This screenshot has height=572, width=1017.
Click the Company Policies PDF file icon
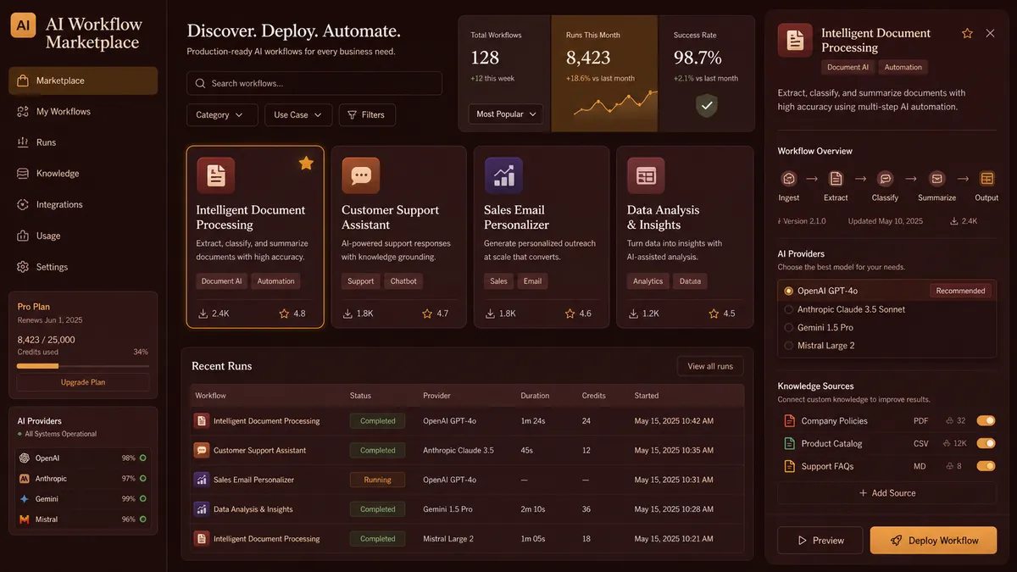789,420
